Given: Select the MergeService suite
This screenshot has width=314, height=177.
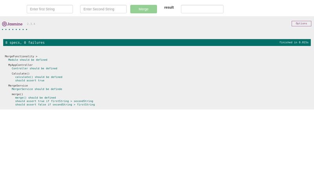Looking at the screenshot, I should pyautogui.click(x=18, y=85).
